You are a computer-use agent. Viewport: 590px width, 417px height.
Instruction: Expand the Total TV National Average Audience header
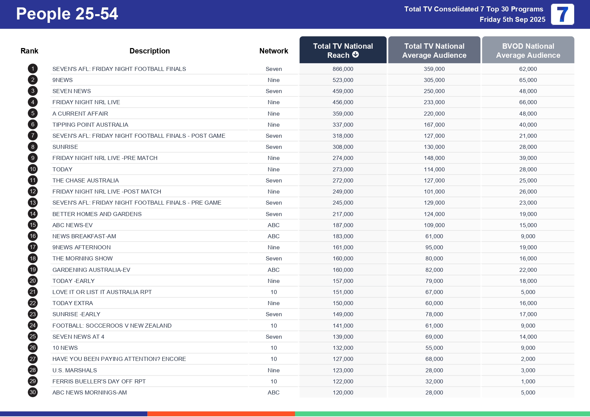434,50
